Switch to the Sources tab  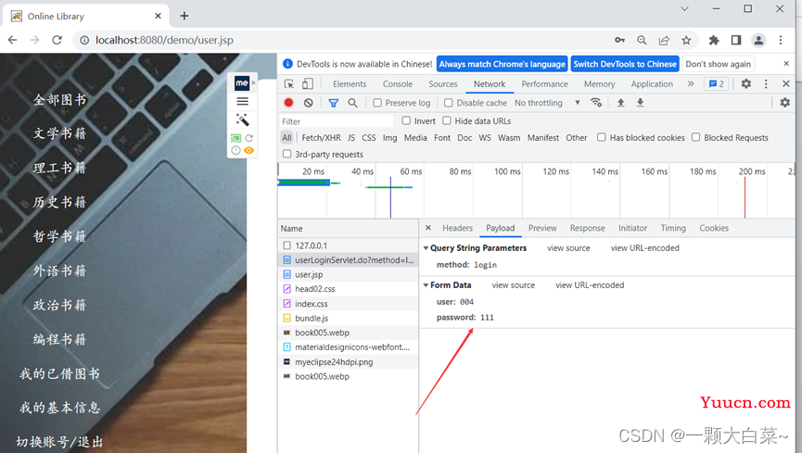tap(443, 84)
